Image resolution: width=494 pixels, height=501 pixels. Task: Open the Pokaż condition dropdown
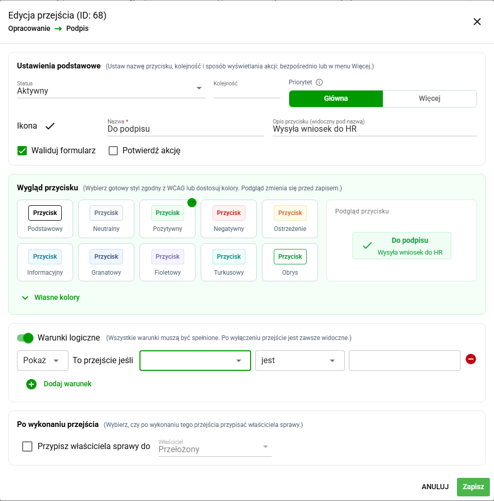click(x=43, y=361)
